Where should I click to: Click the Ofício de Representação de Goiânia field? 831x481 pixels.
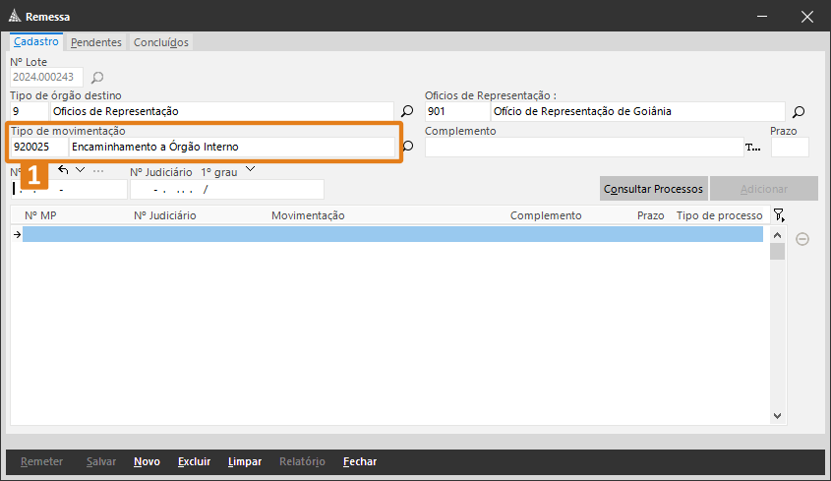click(637, 111)
